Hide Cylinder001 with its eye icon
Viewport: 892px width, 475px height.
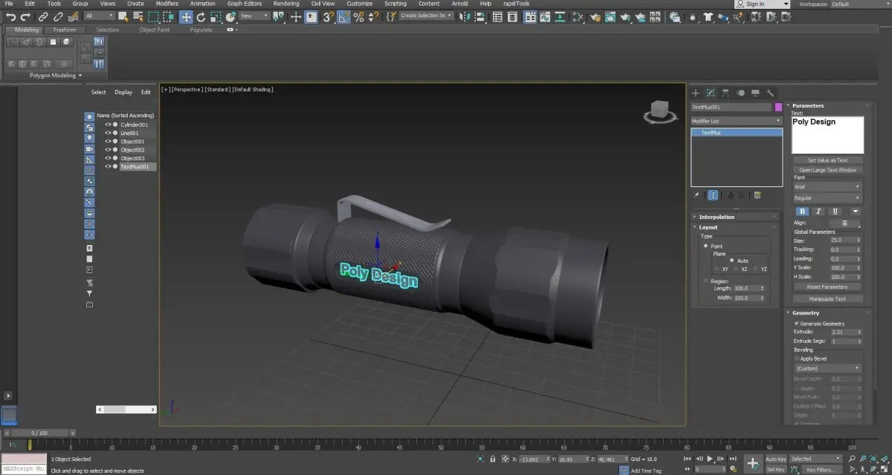click(108, 125)
